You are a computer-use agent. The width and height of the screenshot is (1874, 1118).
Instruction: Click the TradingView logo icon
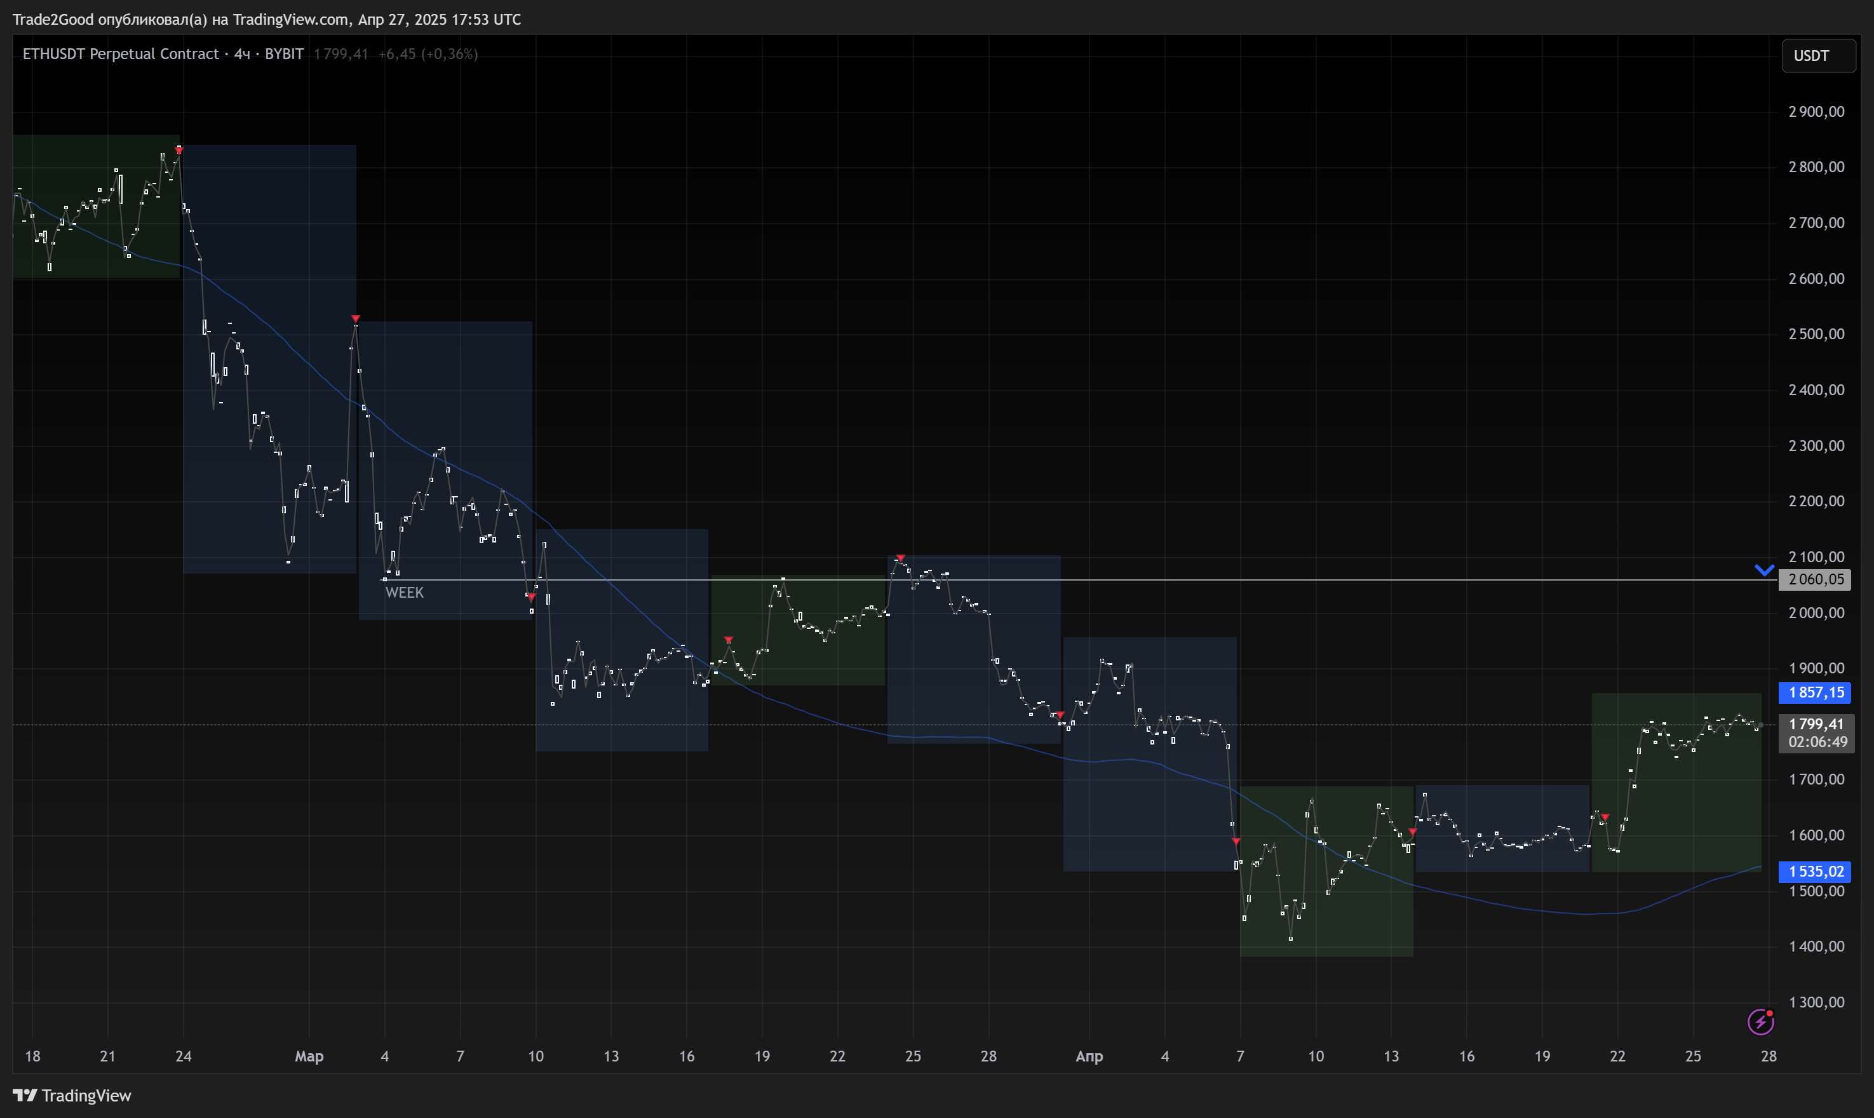coord(25,1094)
